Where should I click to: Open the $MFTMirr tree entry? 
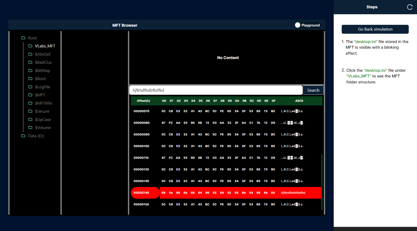coord(44,103)
